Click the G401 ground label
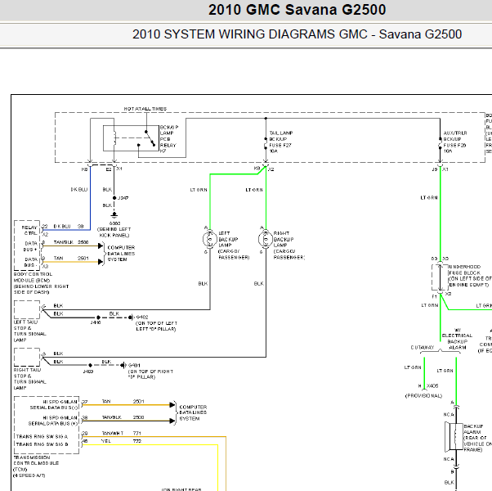492x491 pixels. (x=134, y=365)
